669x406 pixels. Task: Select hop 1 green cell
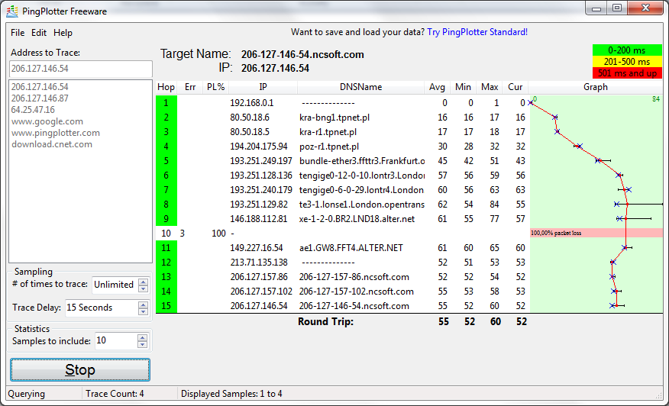click(166, 103)
